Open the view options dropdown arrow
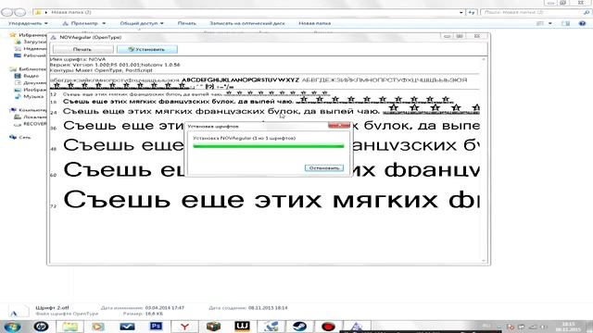 click(x=549, y=23)
